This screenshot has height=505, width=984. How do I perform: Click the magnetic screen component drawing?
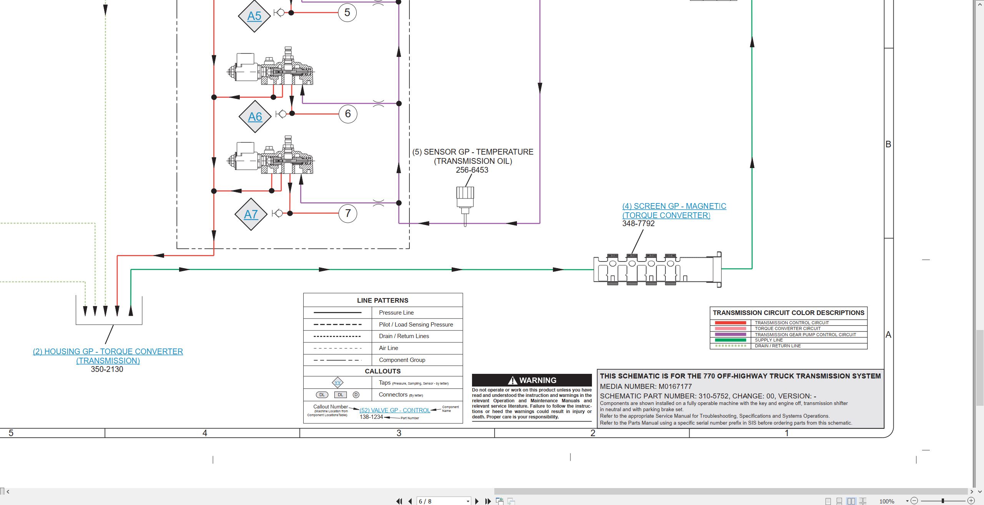[x=658, y=269]
